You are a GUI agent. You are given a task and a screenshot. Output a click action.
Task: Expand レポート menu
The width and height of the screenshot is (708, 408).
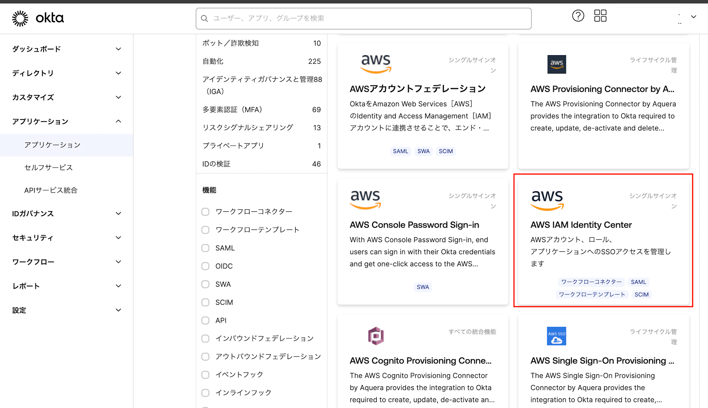67,286
